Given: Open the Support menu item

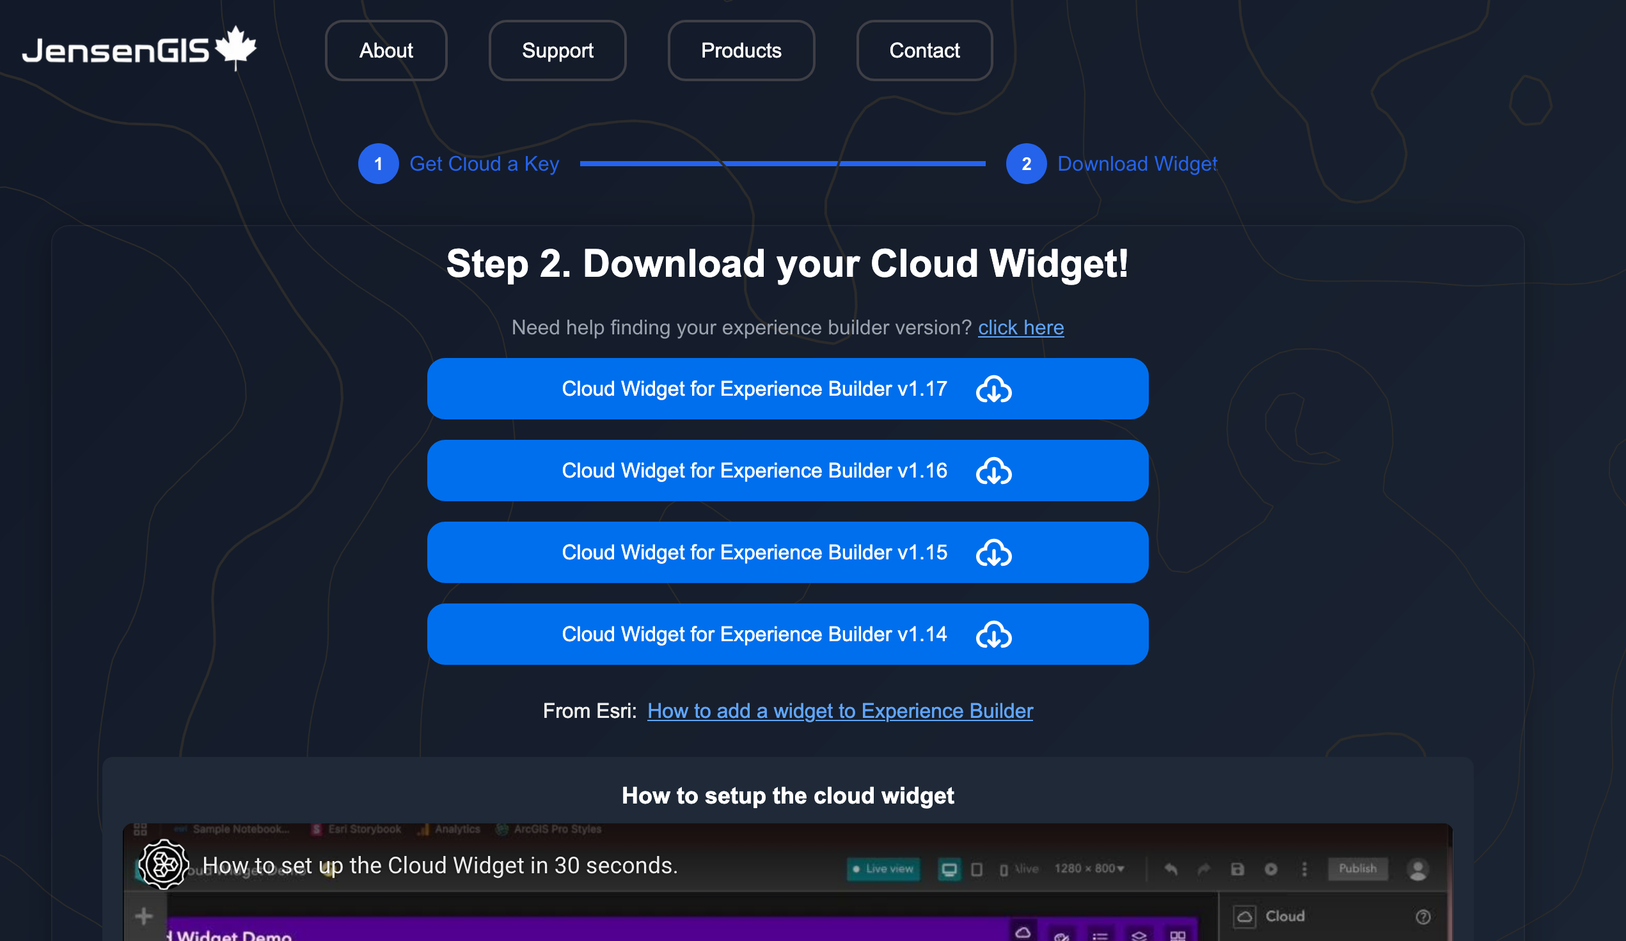Looking at the screenshot, I should click(x=557, y=51).
